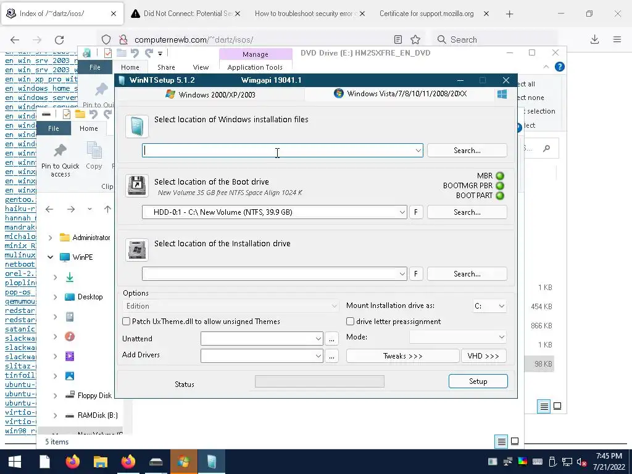Open VHD >>> options

pos(483,356)
